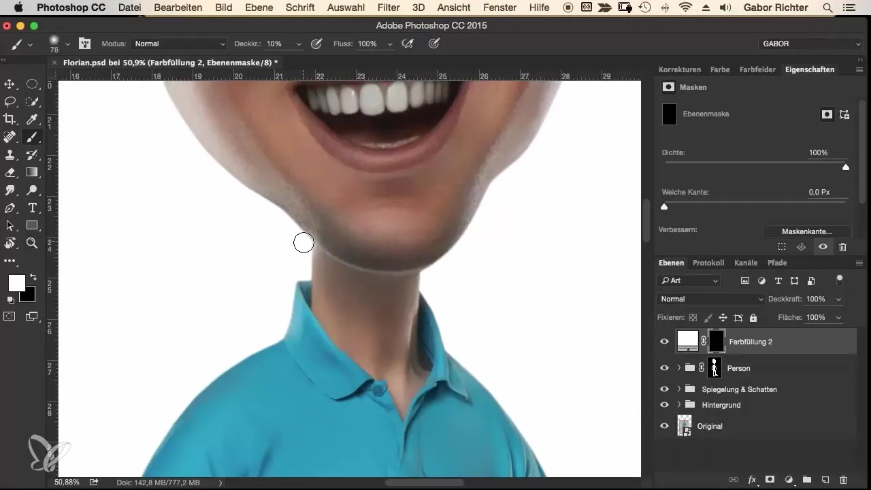Open the Auswahl menu
The width and height of the screenshot is (871, 490).
click(x=346, y=7)
